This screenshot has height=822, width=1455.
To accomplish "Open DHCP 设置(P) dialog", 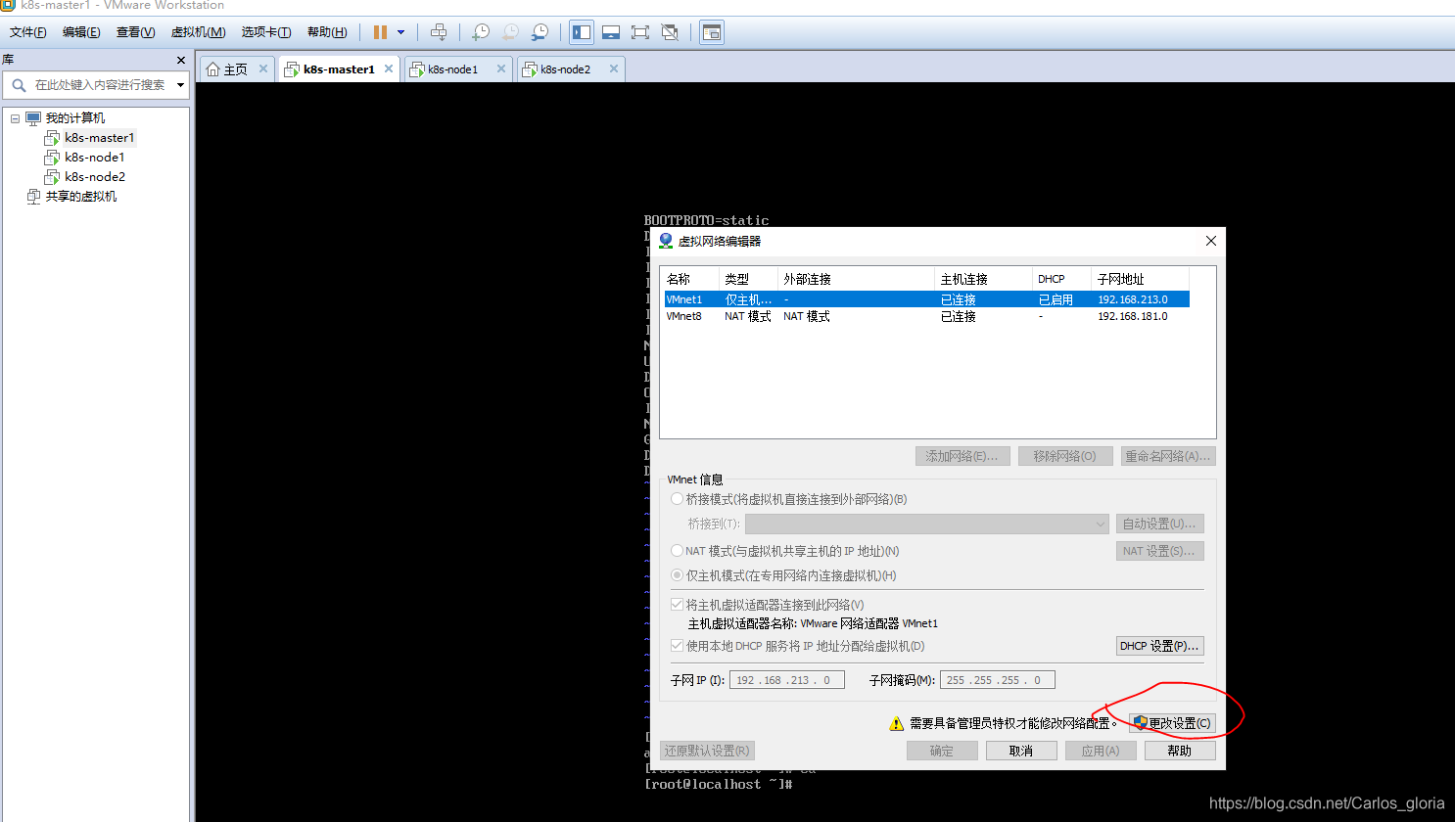I will [1159, 645].
